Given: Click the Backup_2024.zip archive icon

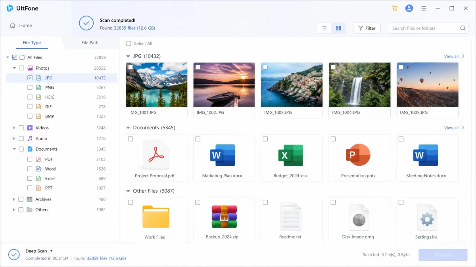Looking at the screenshot, I should tap(224, 216).
